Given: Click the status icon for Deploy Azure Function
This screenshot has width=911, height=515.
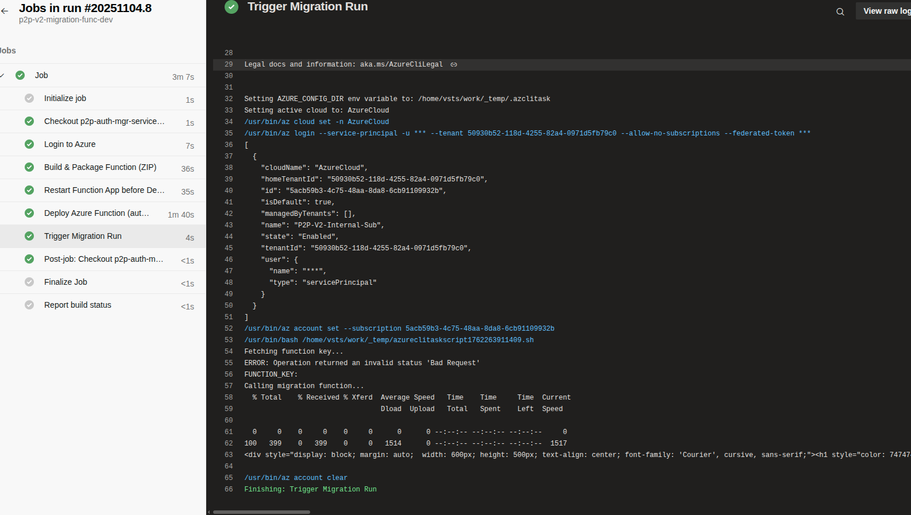Looking at the screenshot, I should click(x=29, y=213).
